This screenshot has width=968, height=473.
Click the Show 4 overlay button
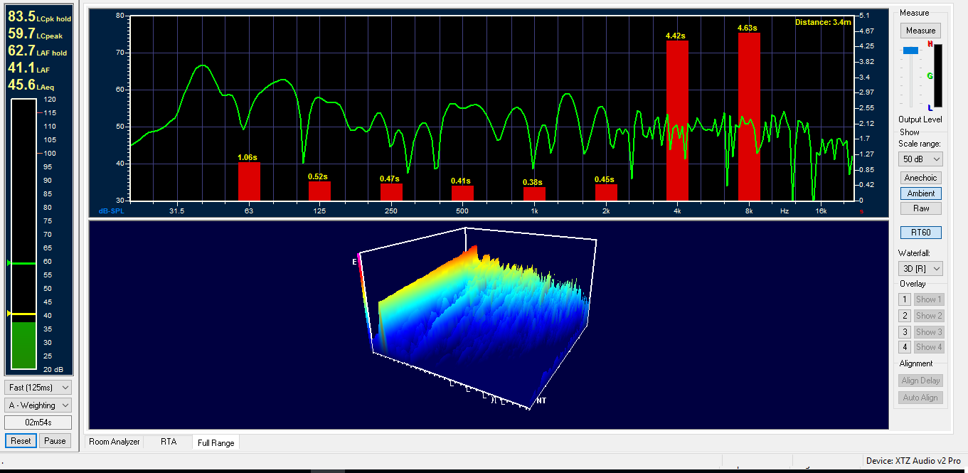click(x=929, y=347)
